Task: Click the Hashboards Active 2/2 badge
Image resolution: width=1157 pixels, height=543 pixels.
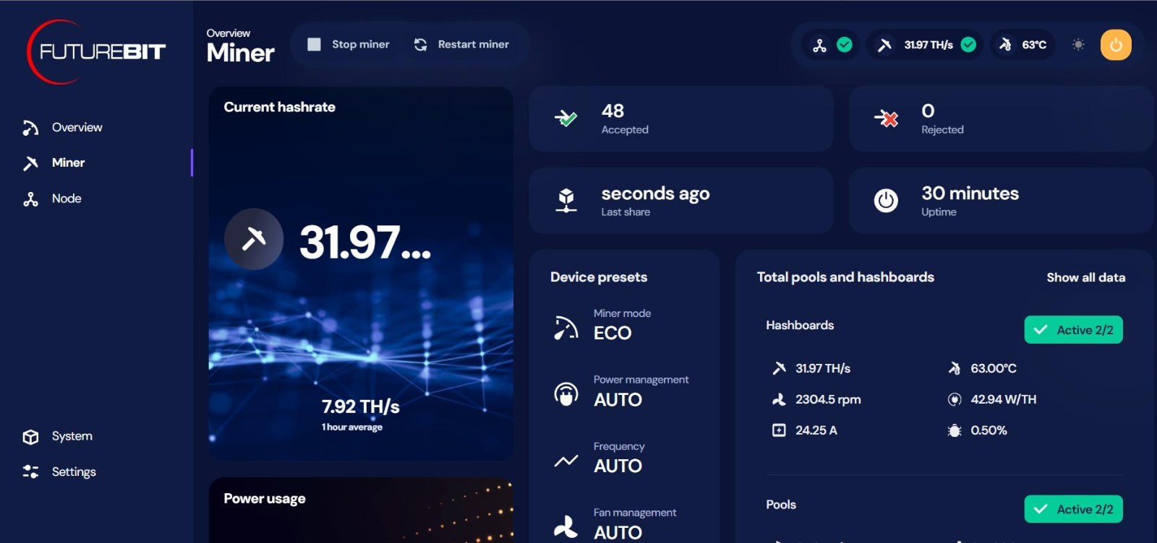Action: point(1073,330)
